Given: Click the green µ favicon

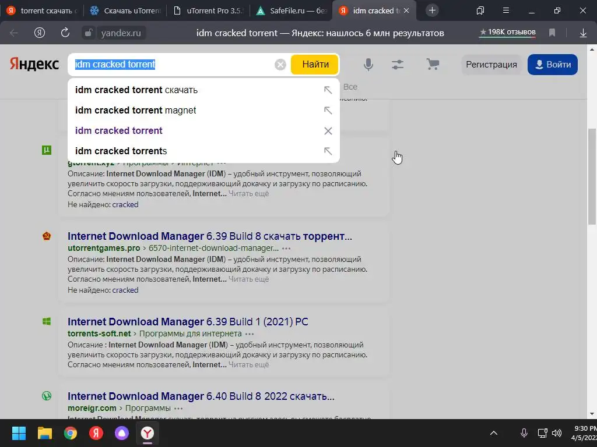Looking at the screenshot, I should 47,150.
